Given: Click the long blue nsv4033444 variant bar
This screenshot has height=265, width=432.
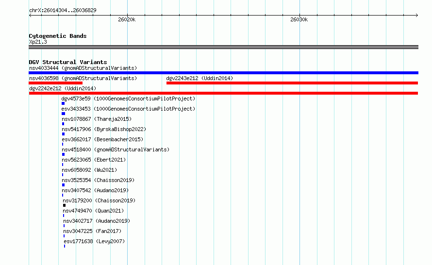Looking at the screenshot, I should pos(223,73).
